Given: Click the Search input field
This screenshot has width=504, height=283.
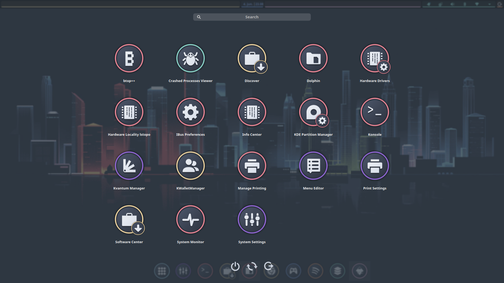Looking at the screenshot, I should click(x=252, y=17).
